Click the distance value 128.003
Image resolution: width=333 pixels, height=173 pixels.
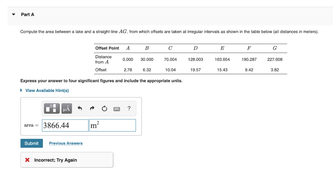[195, 59]
